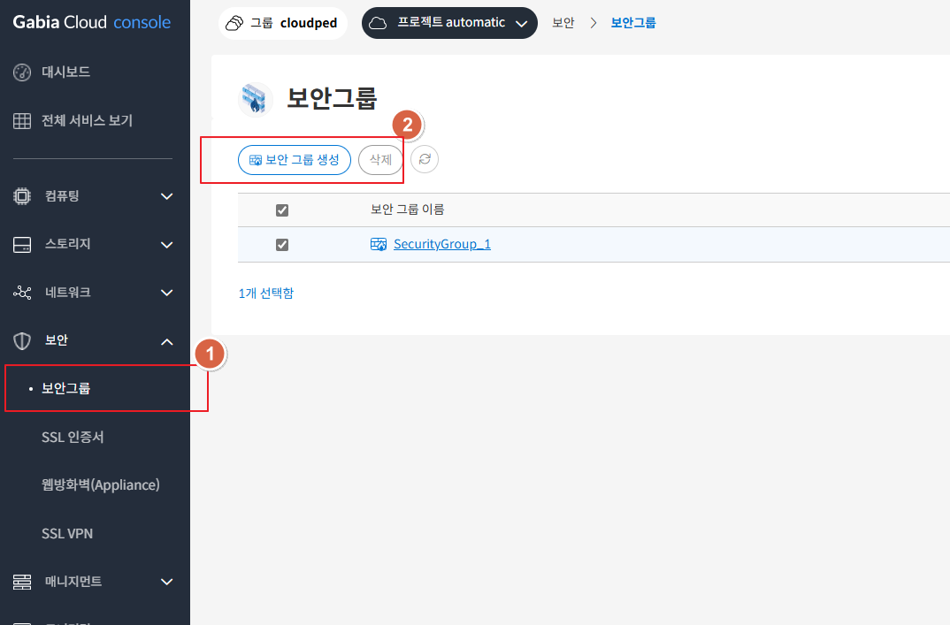950x625 pixels.
Task: Open 대시보드 menu item
Action: click(65, 72)
